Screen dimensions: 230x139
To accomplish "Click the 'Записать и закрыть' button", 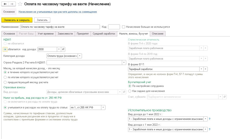I will [x=17, y=20].
